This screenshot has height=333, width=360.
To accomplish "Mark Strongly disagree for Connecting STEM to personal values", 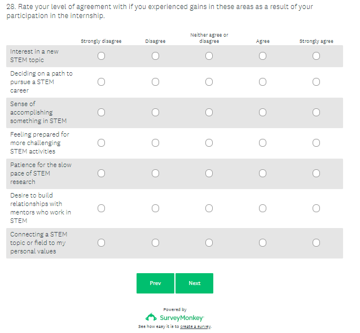I will click(x=101, y=243).
